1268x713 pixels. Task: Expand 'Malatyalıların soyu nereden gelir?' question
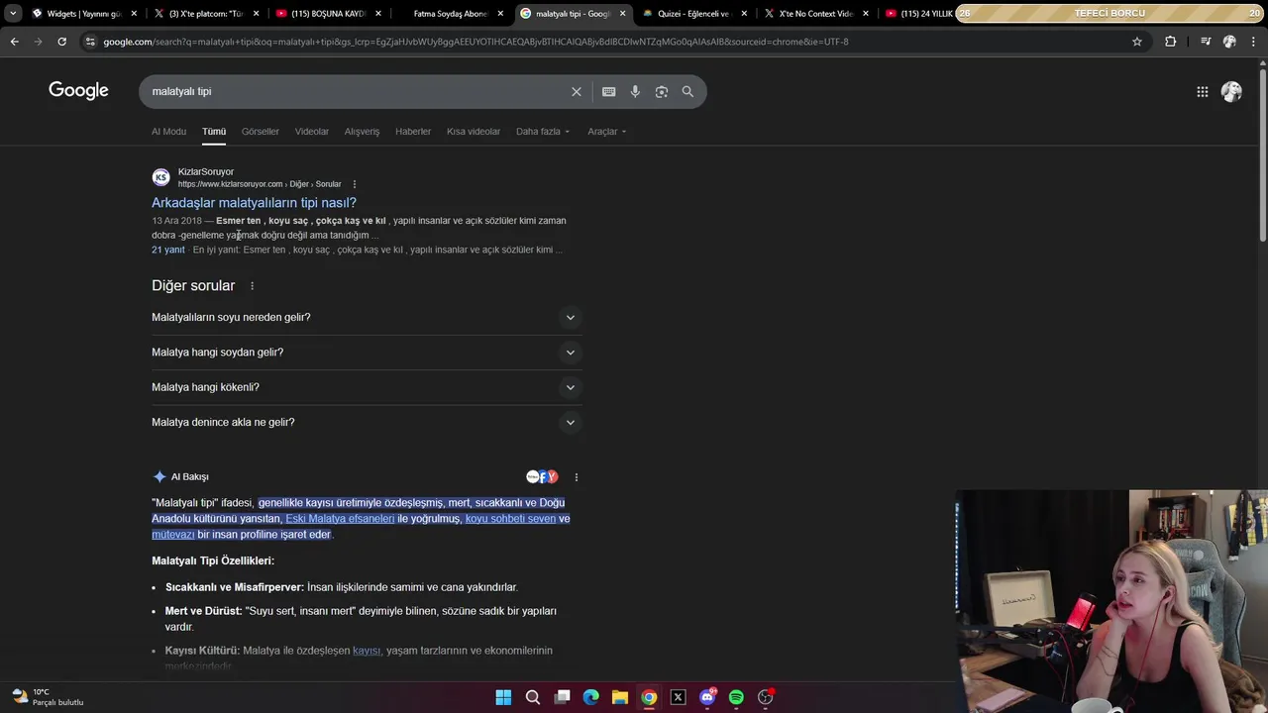[x=367, y=317]
